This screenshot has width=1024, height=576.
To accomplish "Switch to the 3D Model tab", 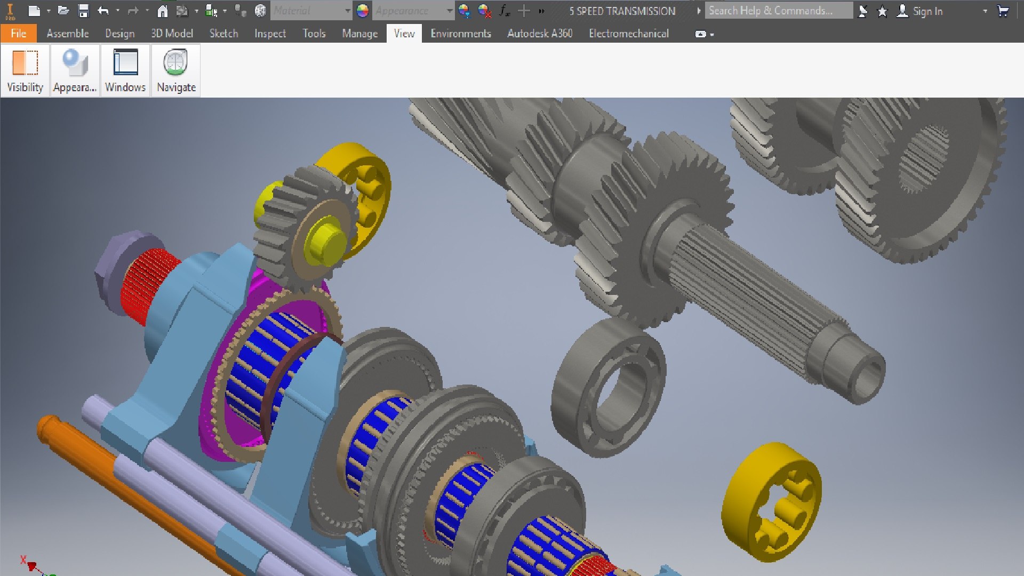I will point(172,34).
